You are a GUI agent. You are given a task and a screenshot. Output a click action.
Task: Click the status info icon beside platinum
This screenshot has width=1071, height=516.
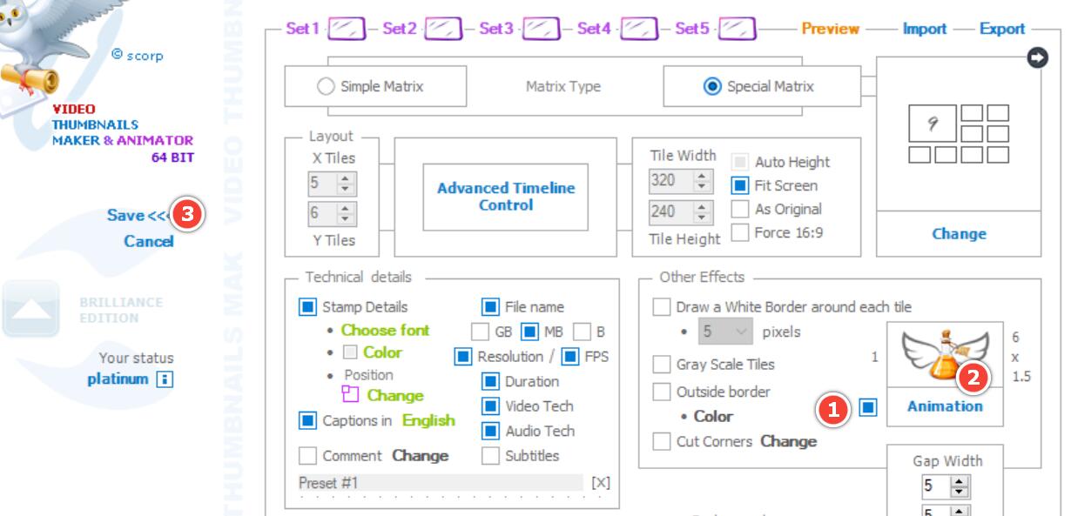point(163,379)
